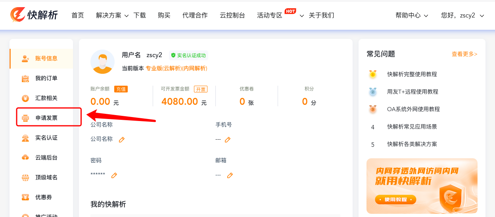Click the 云端后台 cloud icon in the sidebar

(x=25, y=157)
